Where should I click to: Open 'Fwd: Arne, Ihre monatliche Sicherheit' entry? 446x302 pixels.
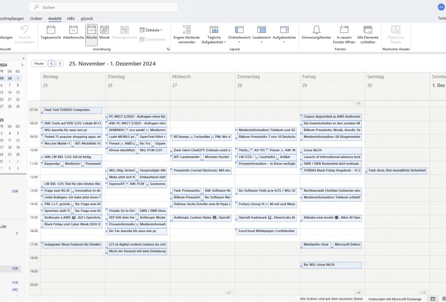397,170
